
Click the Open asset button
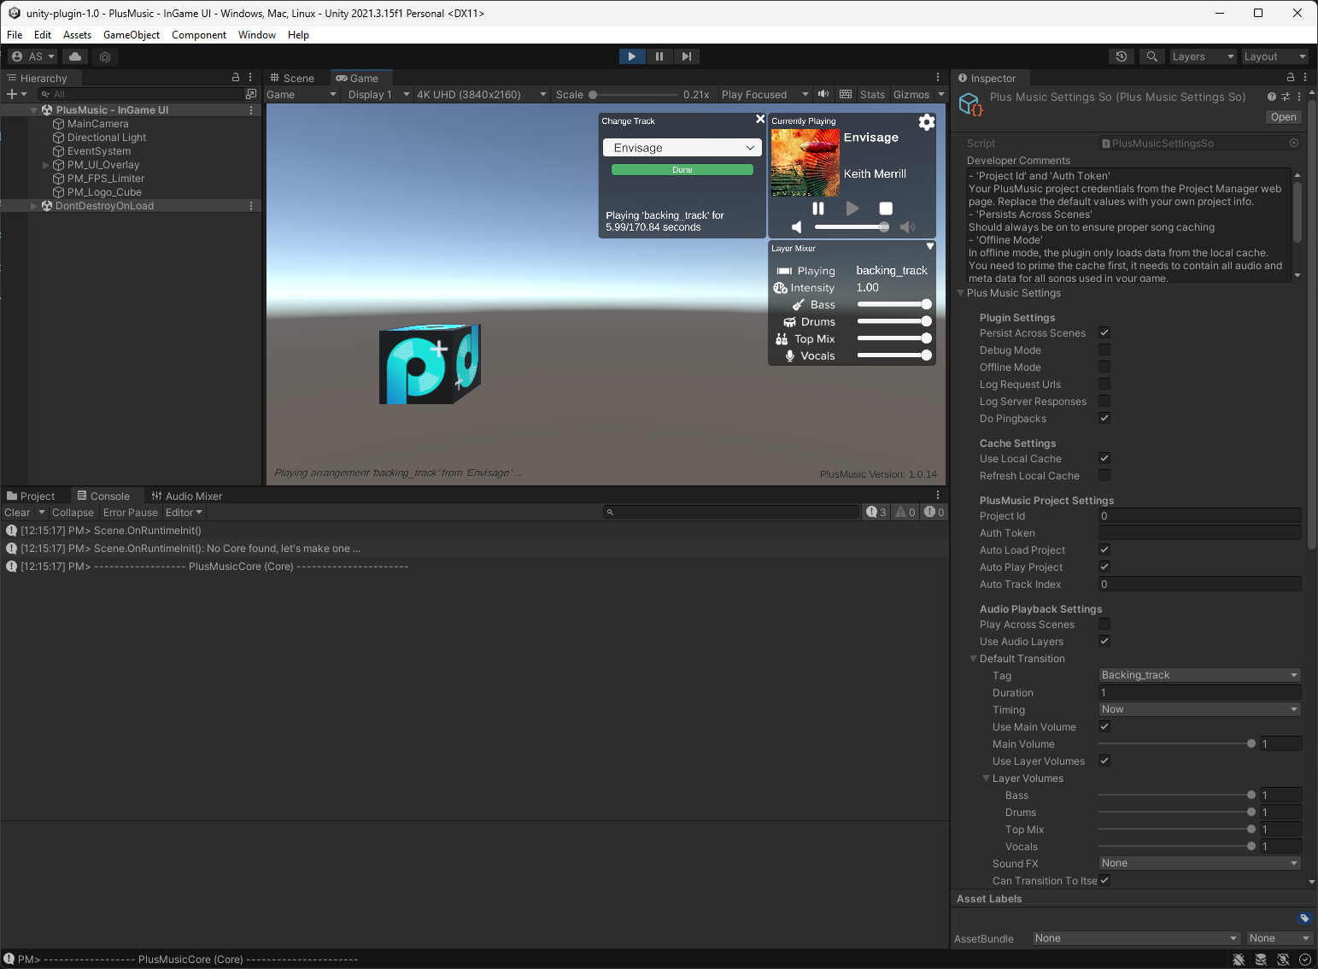tap(1283, 117)
